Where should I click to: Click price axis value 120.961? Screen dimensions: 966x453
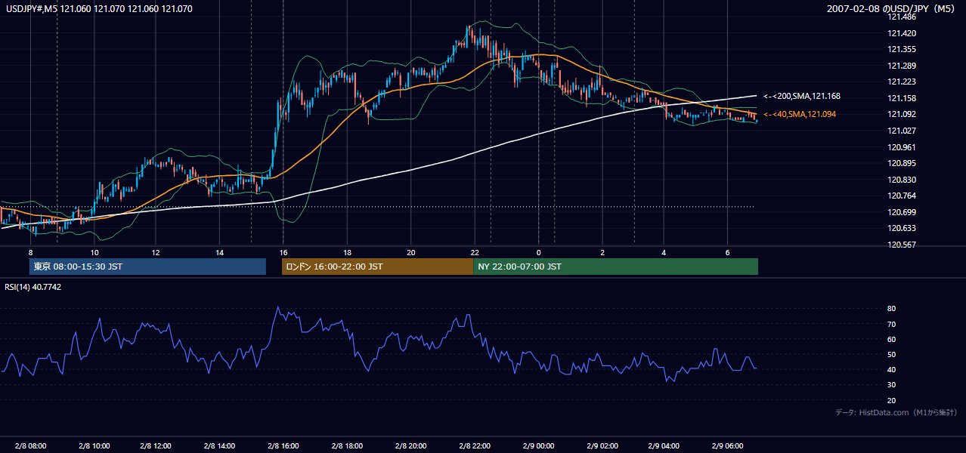coord(900,147)
